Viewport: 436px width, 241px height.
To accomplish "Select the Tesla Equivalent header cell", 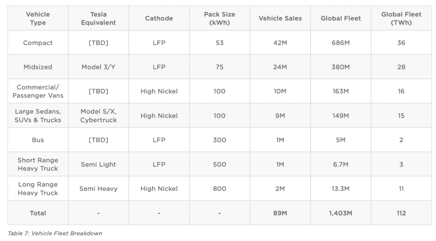I will [x=98, y=18].
